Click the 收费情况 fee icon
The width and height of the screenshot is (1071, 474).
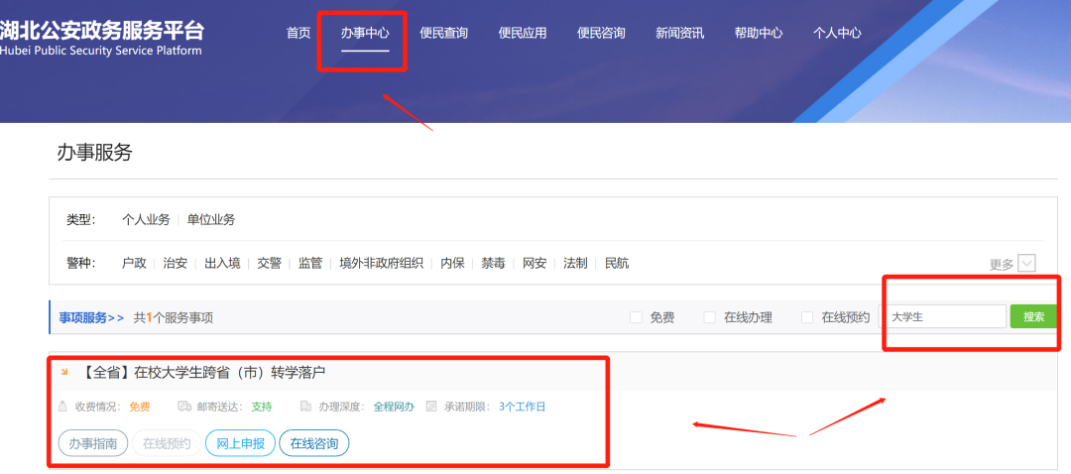[x=62, y=407]
